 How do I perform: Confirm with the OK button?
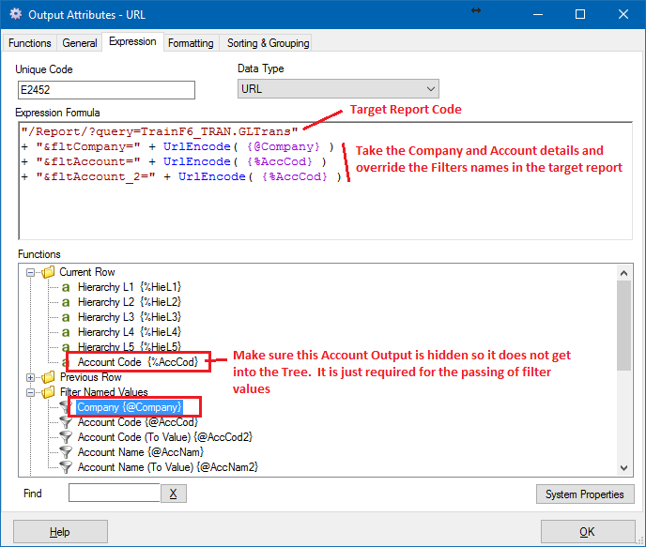[x=588, y=532]
